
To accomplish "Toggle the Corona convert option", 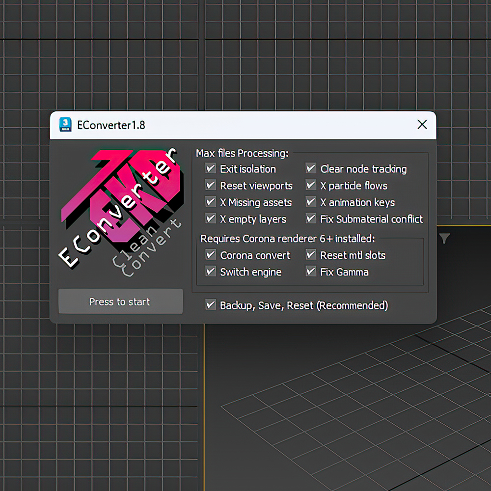I will point(211,255).
